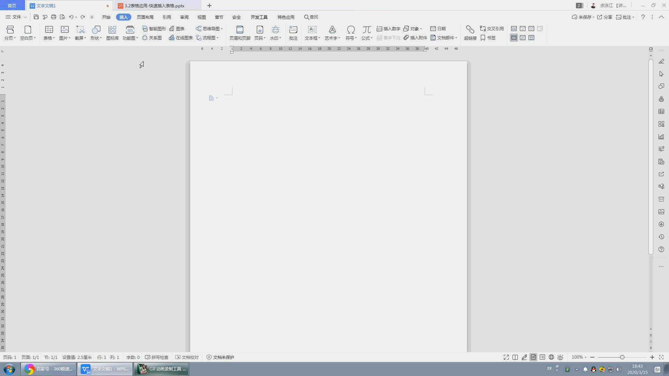This screenshot has height=376, width=669.
Task: Click 文档未保护 in status bar
Action: [220, 357]
